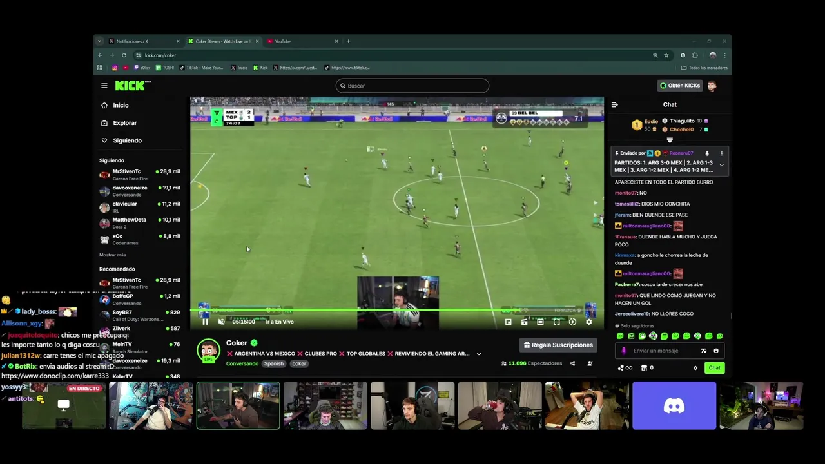Open the pinned message options menu
Viewport: 825px width, 464px height.
point(721,153)
